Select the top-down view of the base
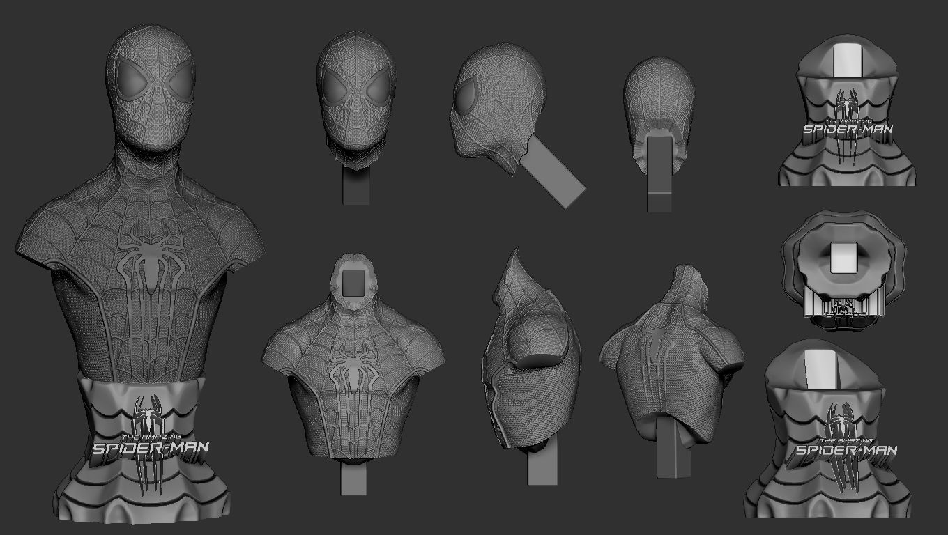Viewport: 948px width, 535px height. click(843, 272)
